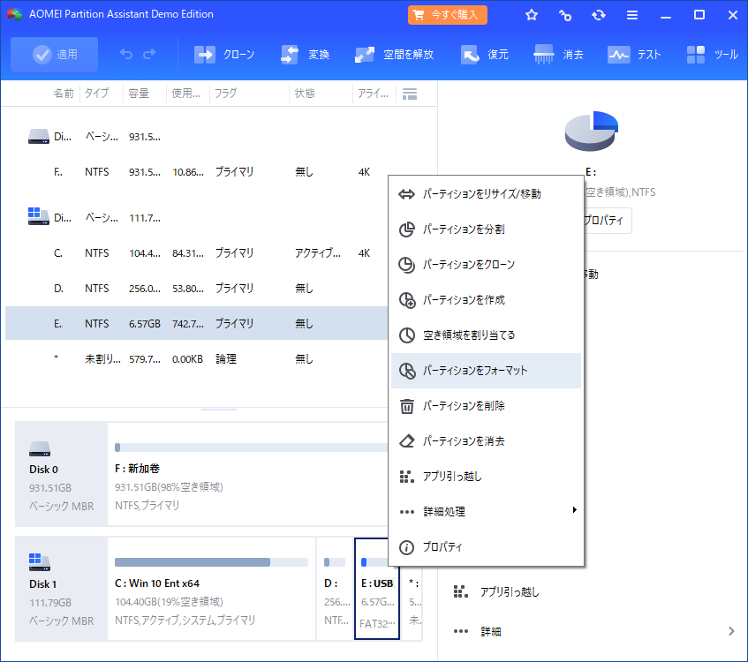Image resolution: width=748 pixels, height=662 pixels.
Task: Expand the 詳細処理 submenu arrow
Action: [x=573, y=511]
